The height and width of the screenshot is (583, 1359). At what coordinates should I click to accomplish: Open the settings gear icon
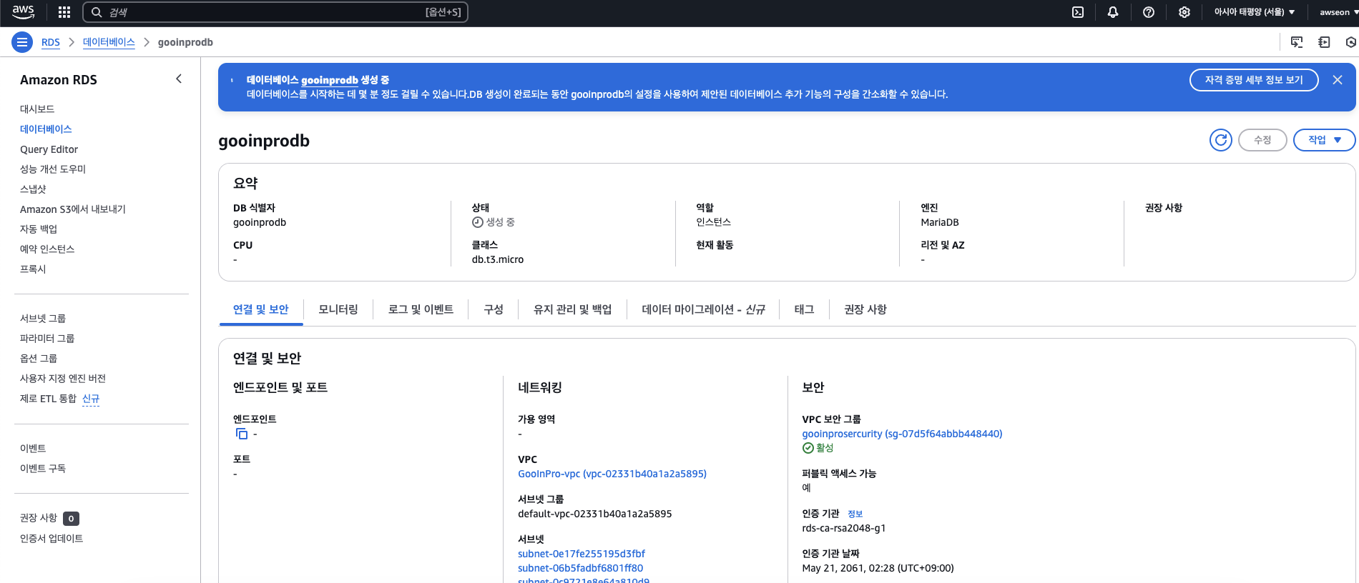(1184, 12)
